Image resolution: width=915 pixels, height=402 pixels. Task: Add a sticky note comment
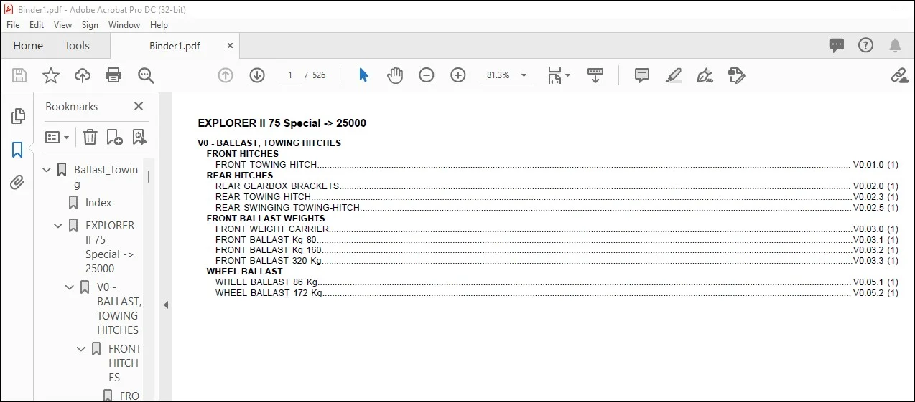pyautogui.click(x=642, y=75)
